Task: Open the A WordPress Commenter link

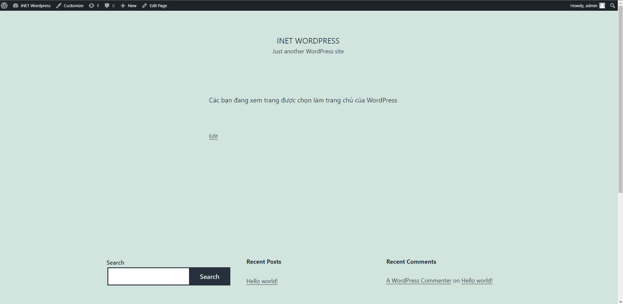Action: [419, 281]
